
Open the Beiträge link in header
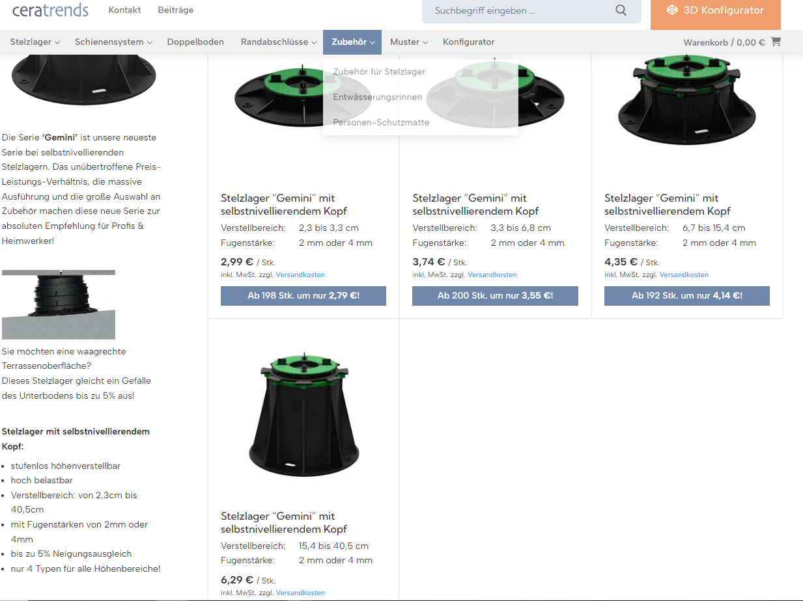(176, 10)
